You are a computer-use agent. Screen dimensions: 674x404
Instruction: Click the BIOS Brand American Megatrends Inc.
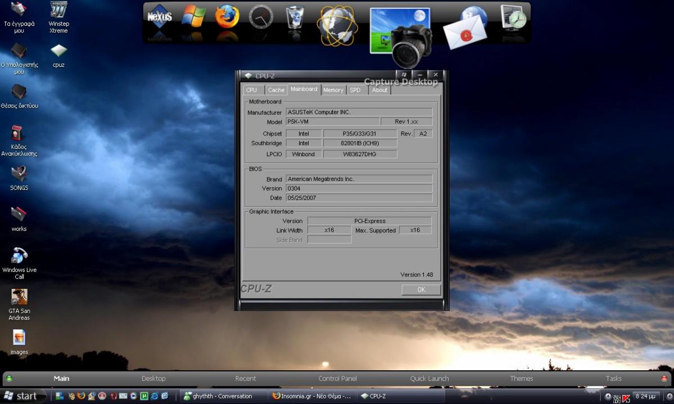pyautogui.click(x=359, y=179)
